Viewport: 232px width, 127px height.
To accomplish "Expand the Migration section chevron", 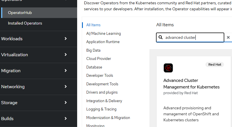I will (66, 70).
